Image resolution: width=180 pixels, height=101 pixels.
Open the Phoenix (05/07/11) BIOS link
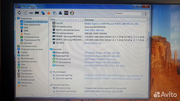pos(93,43)
